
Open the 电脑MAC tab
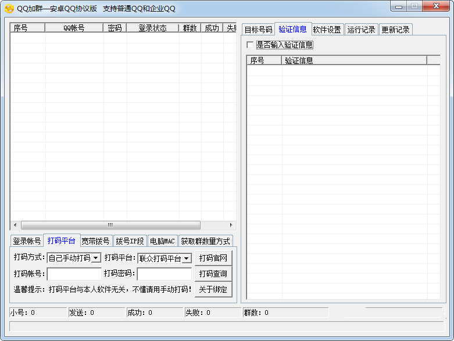(162, 241)
